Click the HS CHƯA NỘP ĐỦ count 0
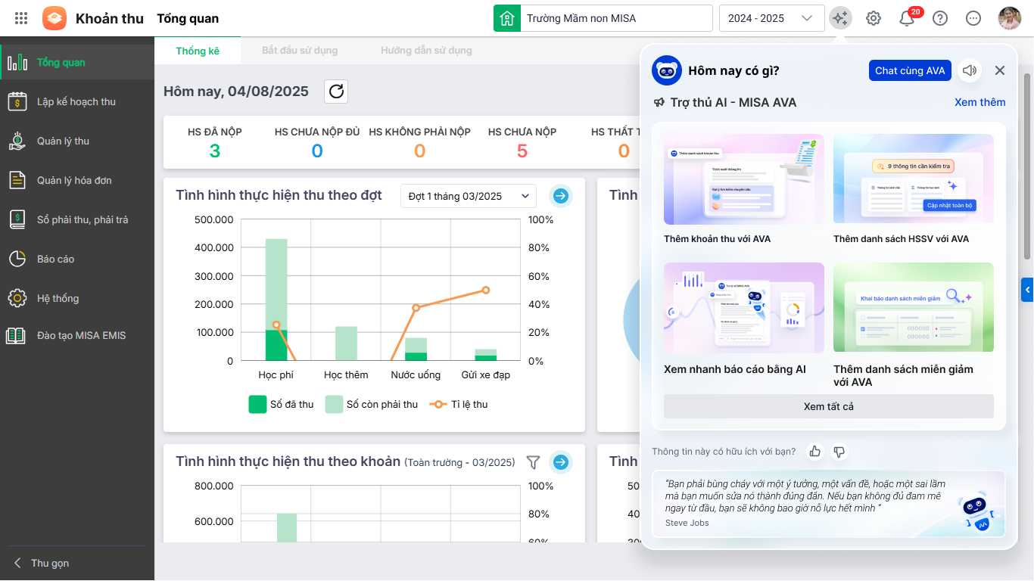 [x=317, y=151]
